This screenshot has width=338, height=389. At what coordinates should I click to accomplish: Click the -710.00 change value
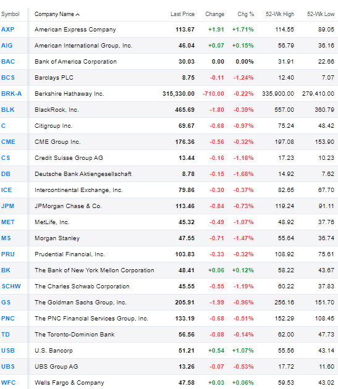pos(213,93)
